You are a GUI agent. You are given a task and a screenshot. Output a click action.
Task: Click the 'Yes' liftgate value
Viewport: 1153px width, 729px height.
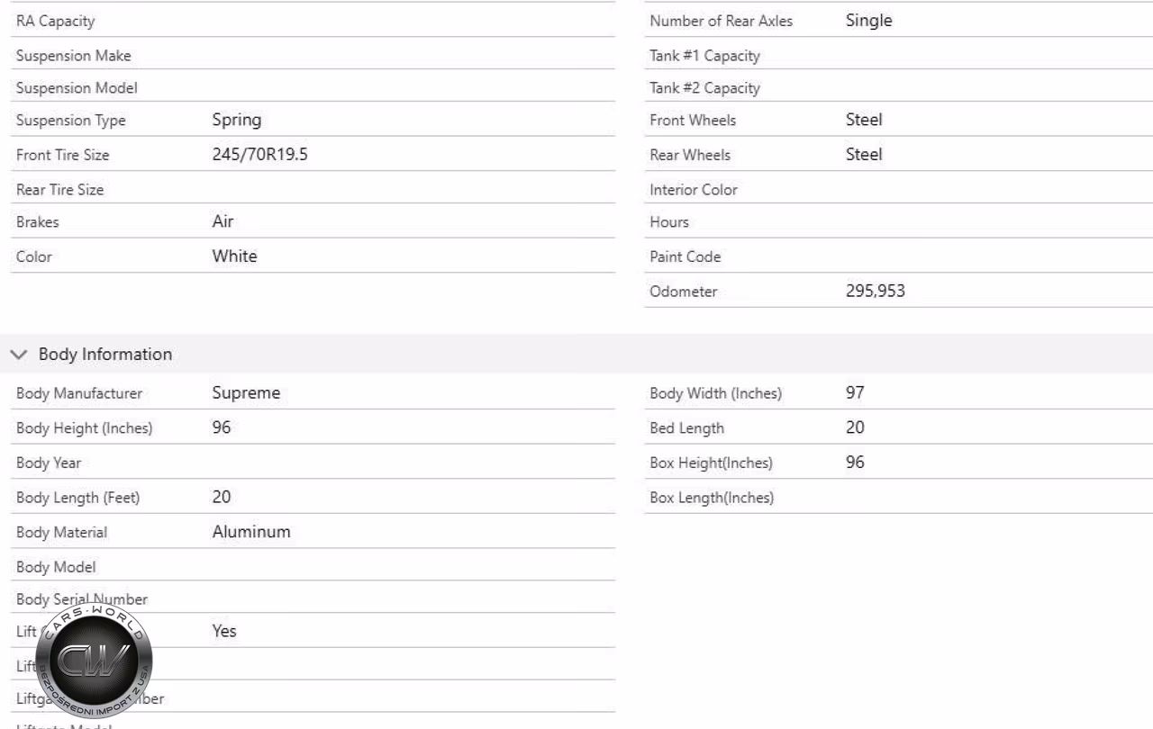pos(224,631)
